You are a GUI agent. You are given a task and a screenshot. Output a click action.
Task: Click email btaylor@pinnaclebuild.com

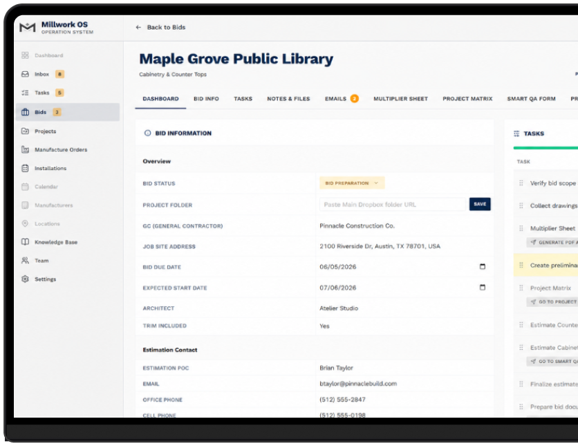click(358, 384)
